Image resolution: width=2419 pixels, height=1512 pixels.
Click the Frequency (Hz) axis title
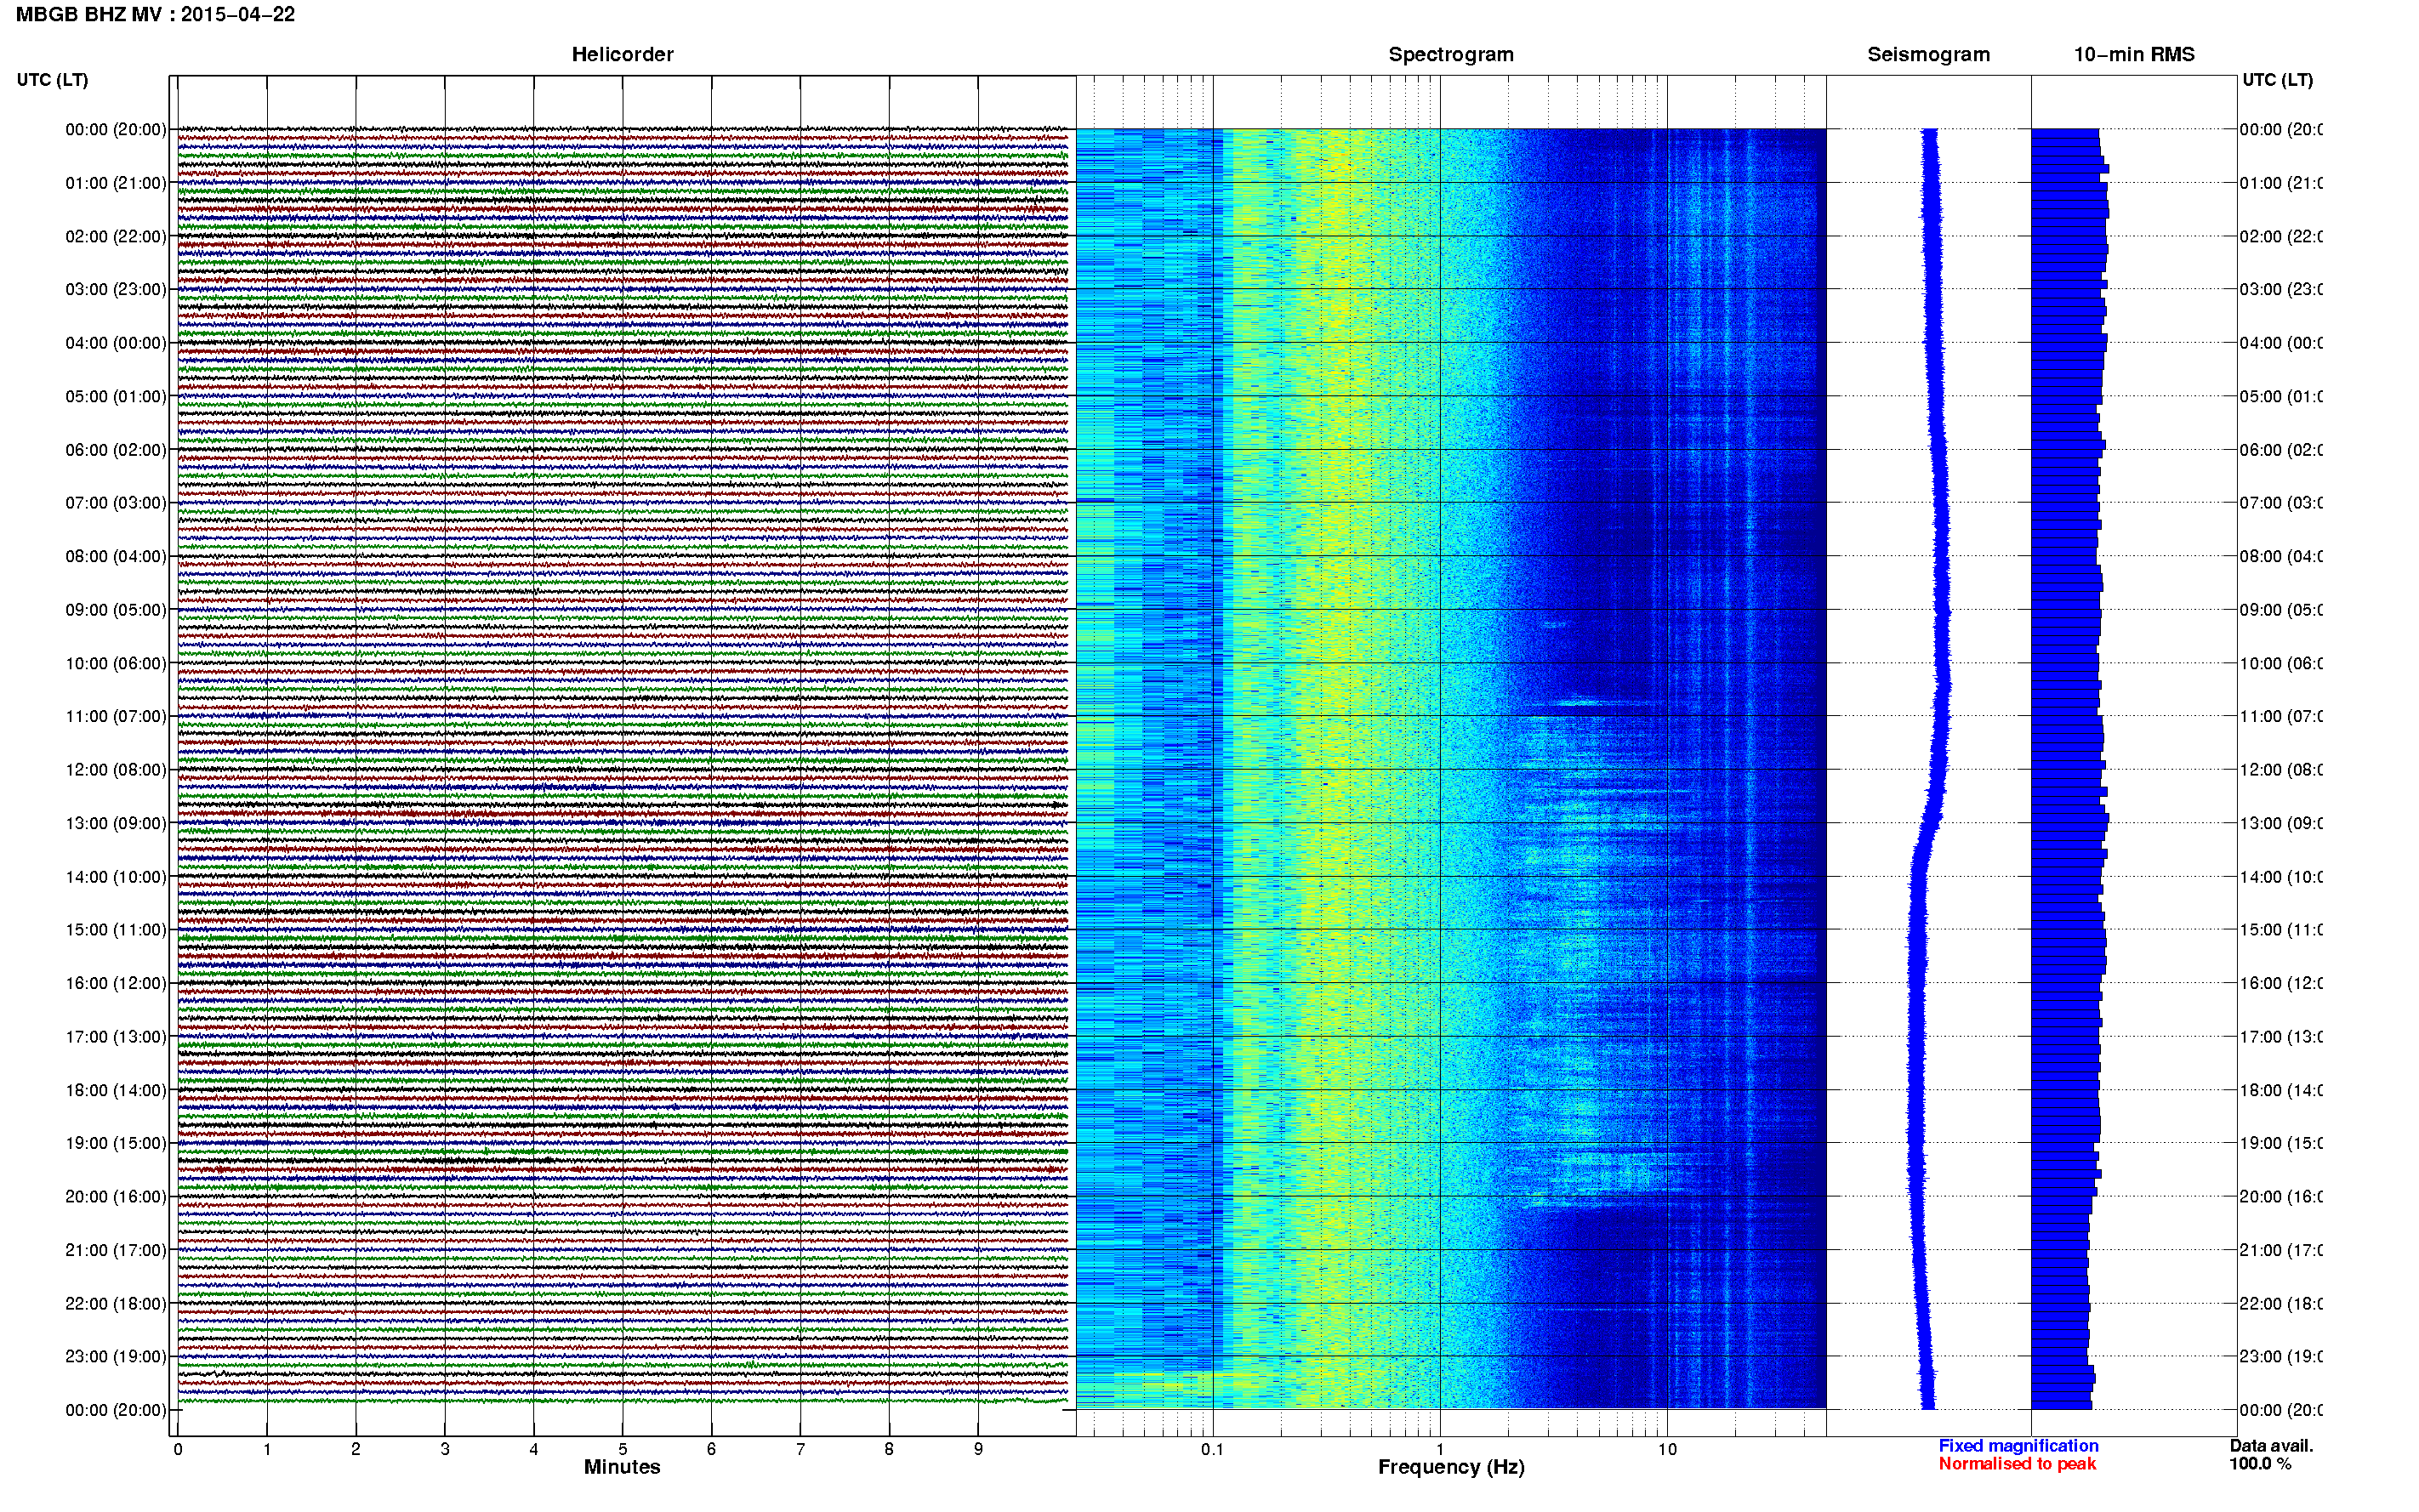pos(1451,1467)
